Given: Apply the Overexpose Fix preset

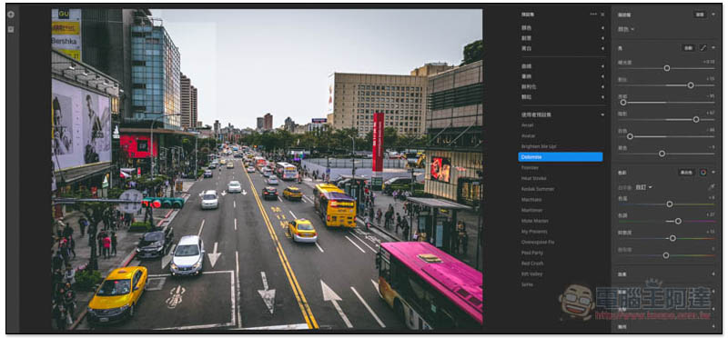Looking at the screenshot, I should (537, 243).
